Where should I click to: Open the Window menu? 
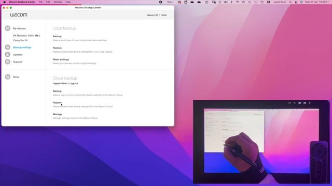point(58,2)
